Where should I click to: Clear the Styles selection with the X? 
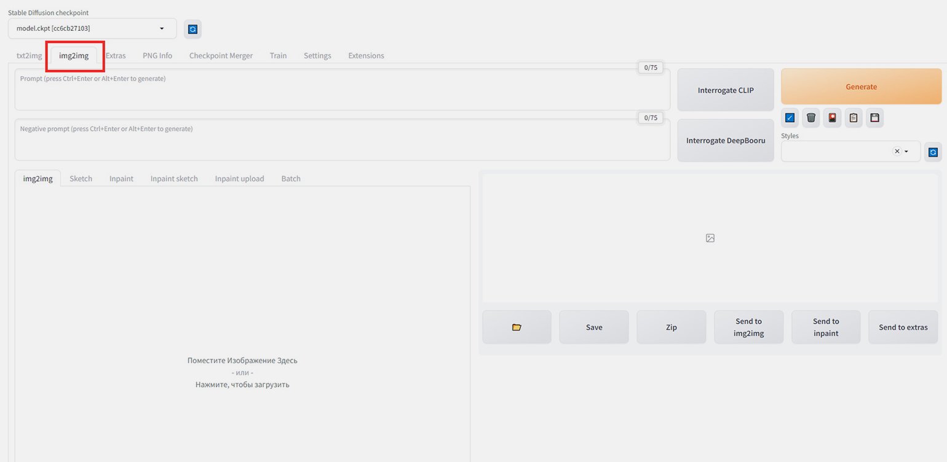[x=897, y=151]
